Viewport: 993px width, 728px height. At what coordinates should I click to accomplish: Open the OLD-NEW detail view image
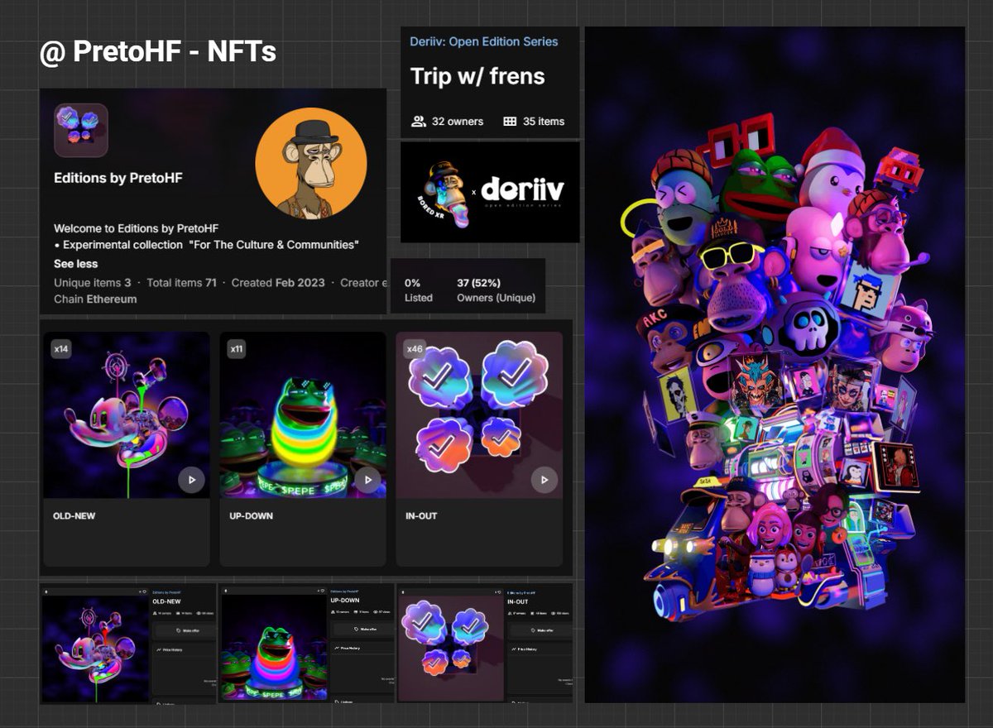point(95,649)
